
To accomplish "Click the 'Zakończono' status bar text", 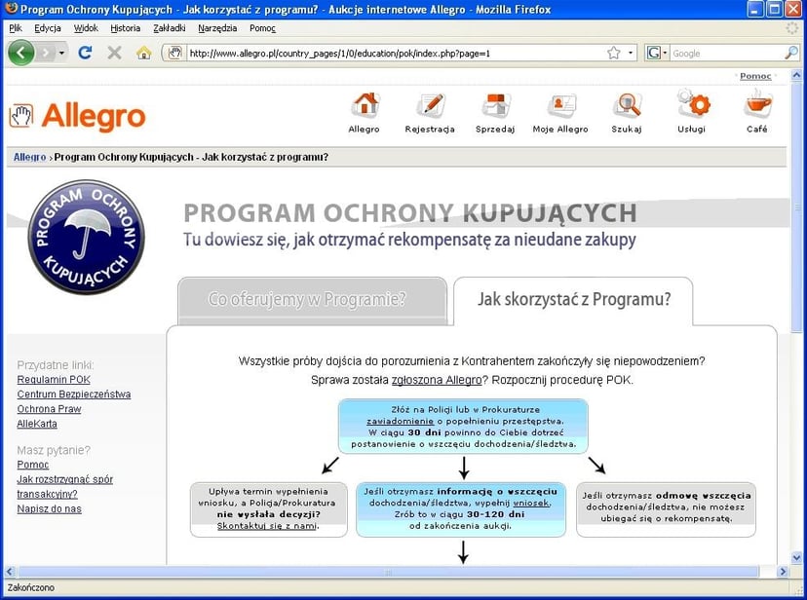I will pos(31,587).
